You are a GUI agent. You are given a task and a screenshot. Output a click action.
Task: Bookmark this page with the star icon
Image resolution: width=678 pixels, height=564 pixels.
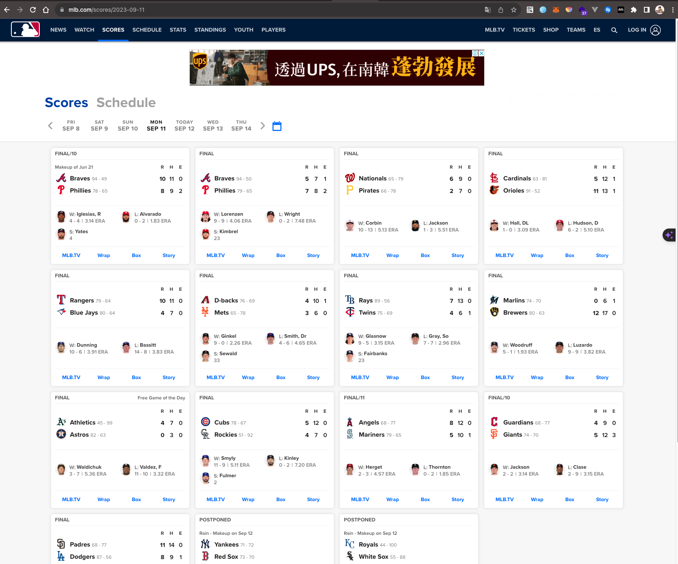pyautogui.click(x=514, y=10)
